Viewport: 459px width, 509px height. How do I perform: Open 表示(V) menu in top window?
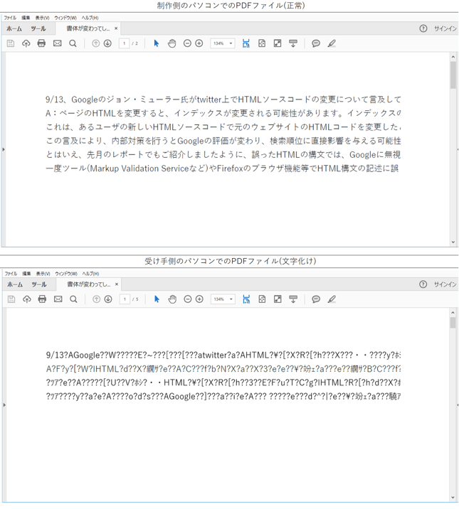pyautogui.click(x=42, y=18)
